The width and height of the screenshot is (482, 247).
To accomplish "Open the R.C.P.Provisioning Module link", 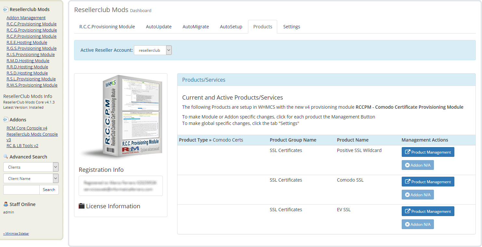I will point(32,36).
